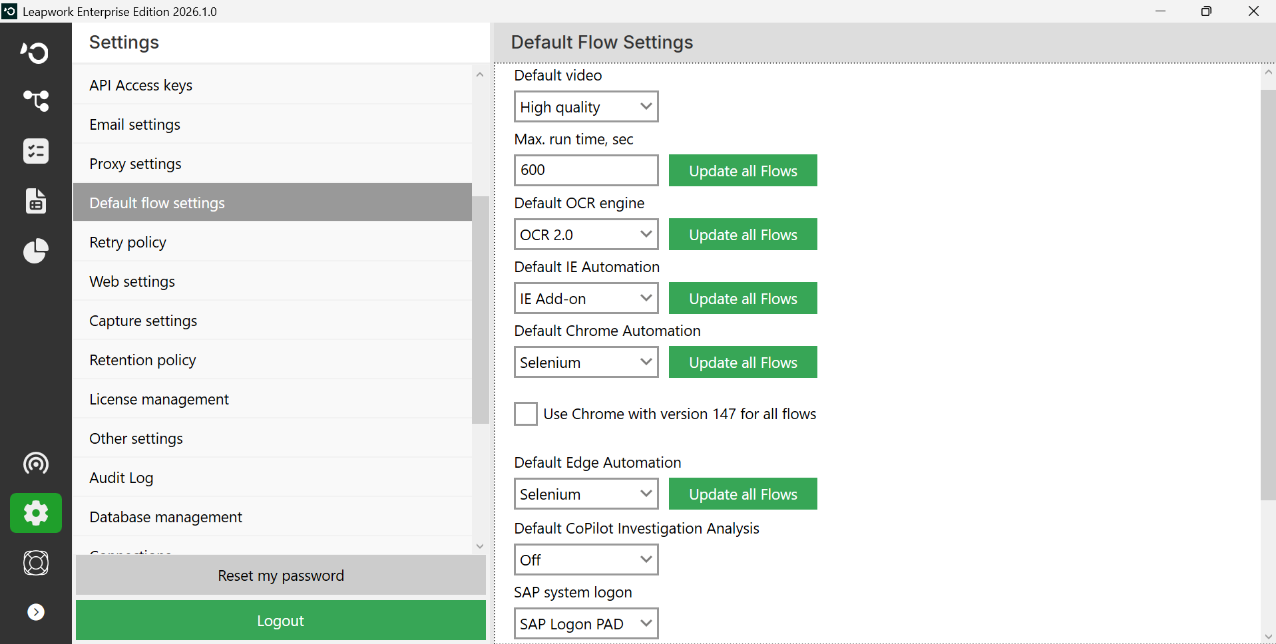1276x644 pixels.
Task: Click the flow settings panel scroll down arrow
Action: point(1268,637)
